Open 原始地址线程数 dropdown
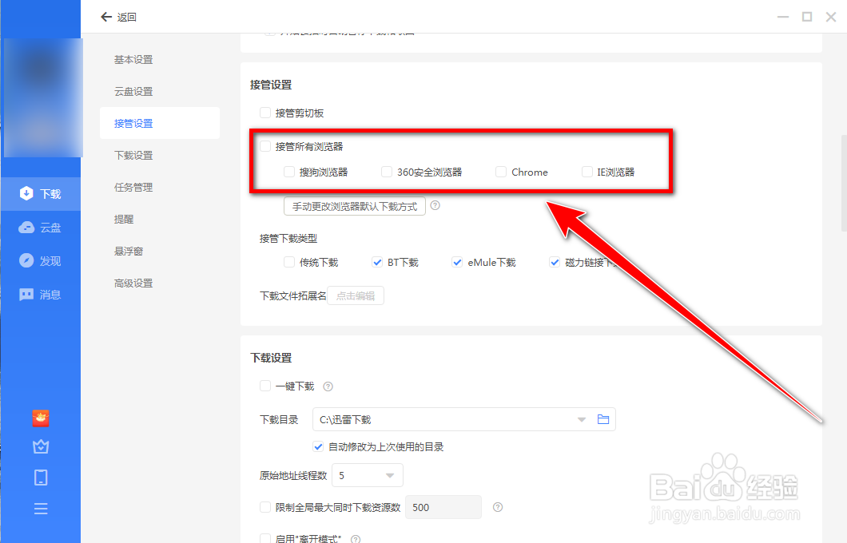Image resolution: width=847 pixels, height=543 pixels. (x=368, y=476)
